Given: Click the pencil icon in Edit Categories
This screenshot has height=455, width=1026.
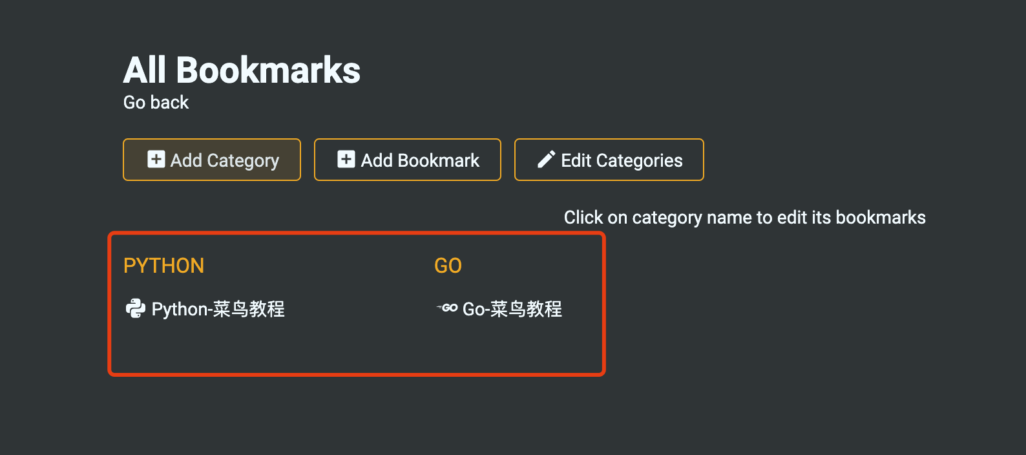Looking at the screenshot, I should (547, 159).
